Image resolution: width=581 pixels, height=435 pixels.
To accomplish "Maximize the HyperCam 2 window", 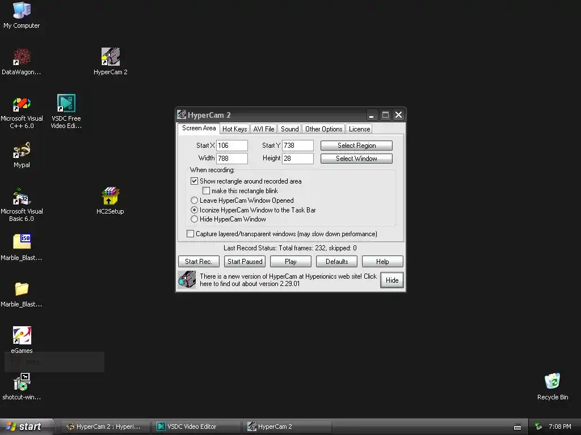I will [385, 115].
